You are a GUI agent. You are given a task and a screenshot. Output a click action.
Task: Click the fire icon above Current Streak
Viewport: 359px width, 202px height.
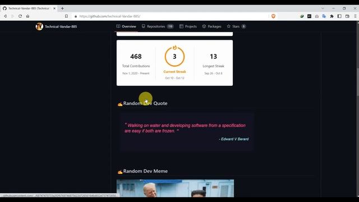174,47
